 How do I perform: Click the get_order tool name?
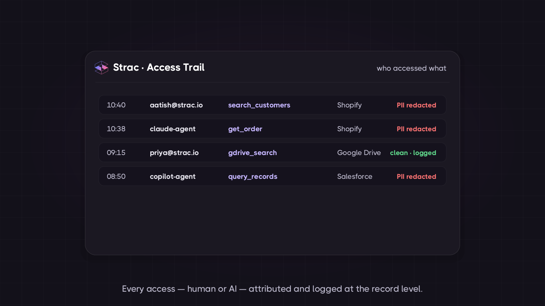(x=245, y=129)
